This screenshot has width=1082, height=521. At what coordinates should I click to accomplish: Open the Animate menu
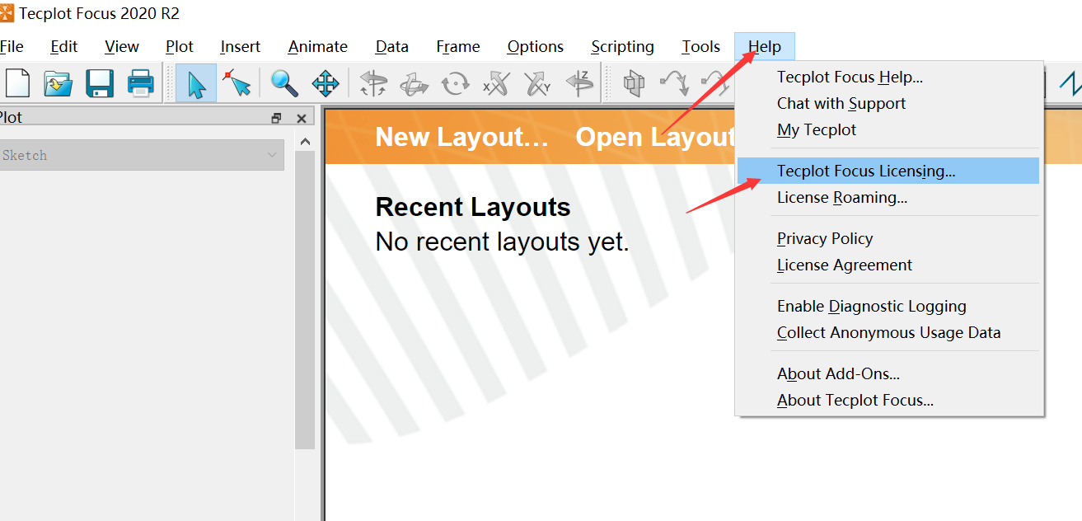click(x=318, y=47)
